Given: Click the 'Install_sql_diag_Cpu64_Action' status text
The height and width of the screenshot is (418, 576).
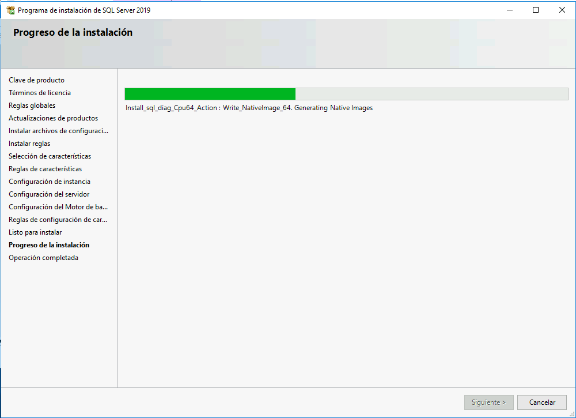Looking at the screenshot, I should (x=249, y=108).
